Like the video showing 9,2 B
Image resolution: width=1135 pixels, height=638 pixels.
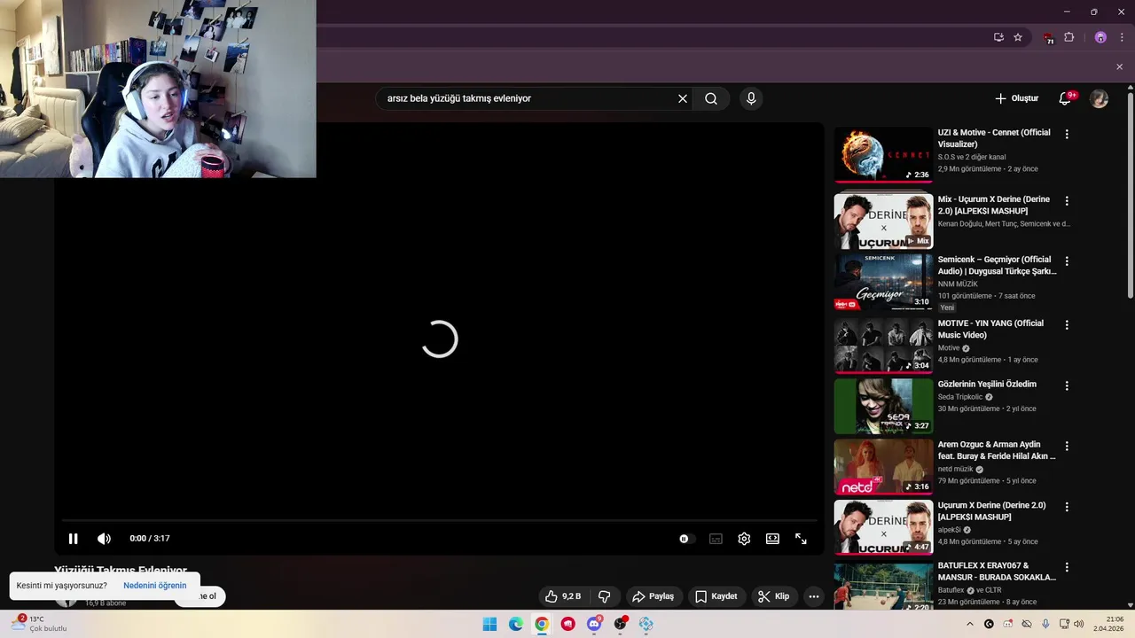tap(563, 596)
